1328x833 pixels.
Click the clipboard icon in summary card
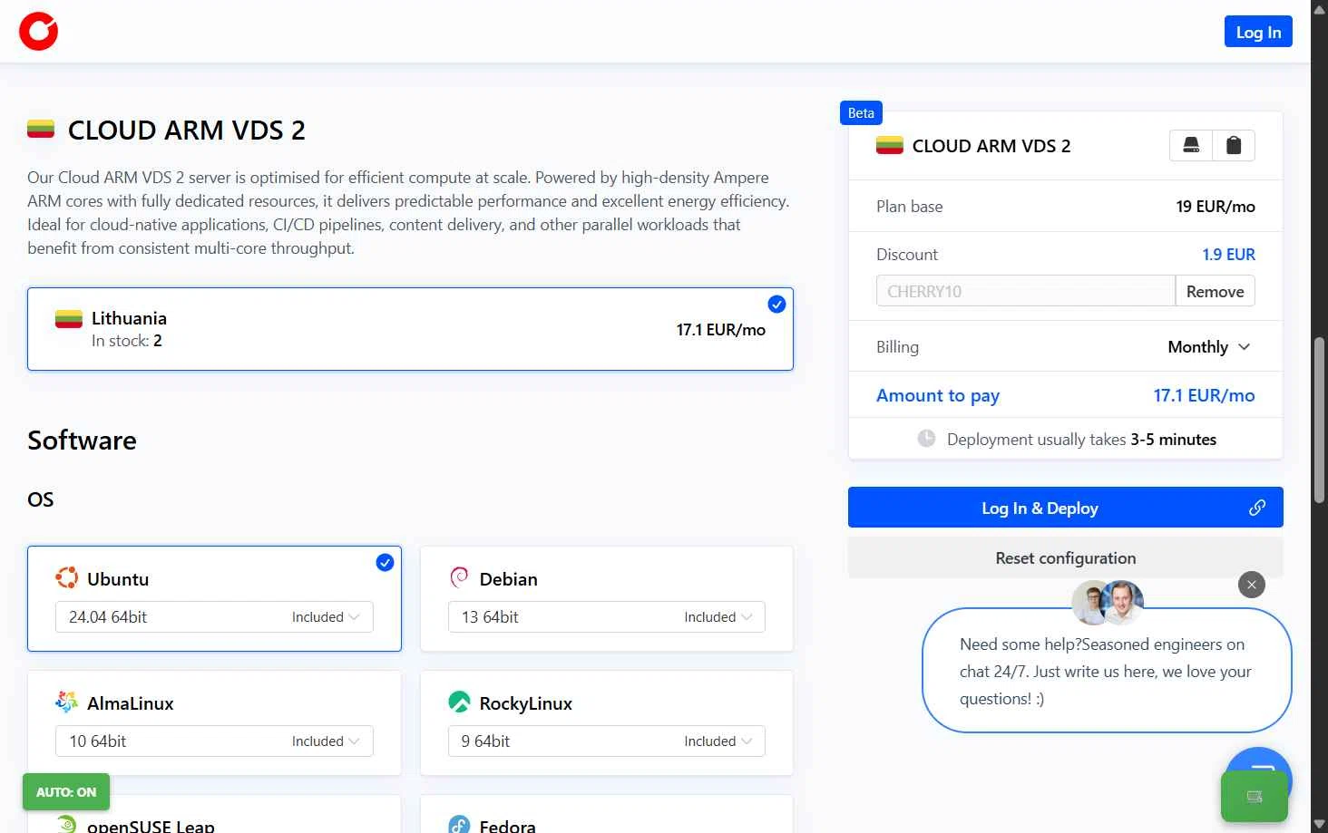click(1234, 145)
